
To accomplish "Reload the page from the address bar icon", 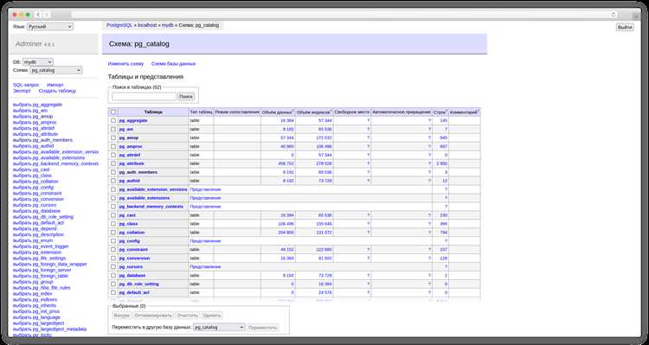I will 614,15.
